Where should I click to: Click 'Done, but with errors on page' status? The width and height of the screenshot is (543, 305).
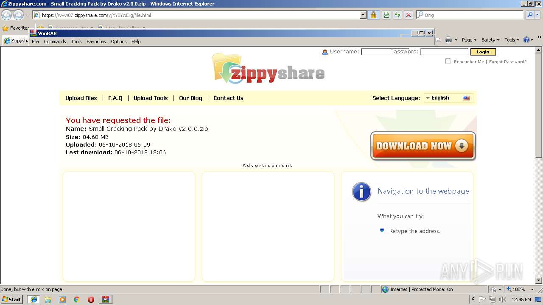tap(32, 289)
